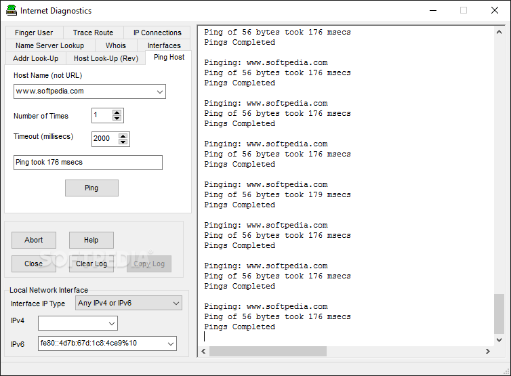Select the Ping Host tab
The image size is (511, 376).
(x=169, y=58)
